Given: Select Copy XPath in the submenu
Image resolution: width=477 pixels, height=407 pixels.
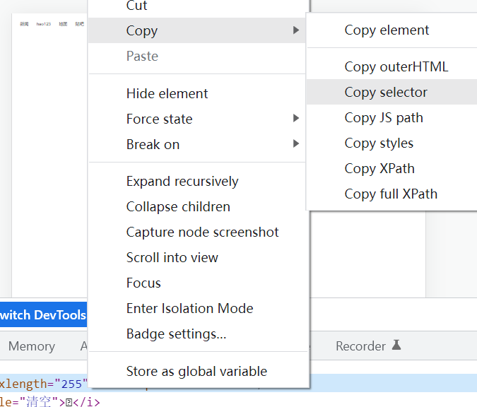Looking at the screenshot, I should point(379,169).
